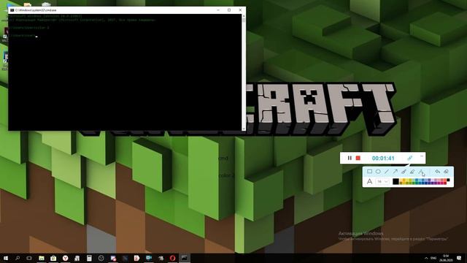Maximize the cmd.exe window
This screenshot has width=467, height=263.
pos(229,9)
